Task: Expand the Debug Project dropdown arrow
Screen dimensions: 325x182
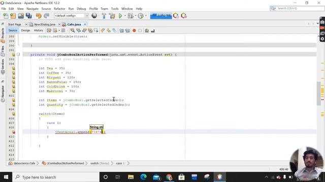Action: point(136,16)
